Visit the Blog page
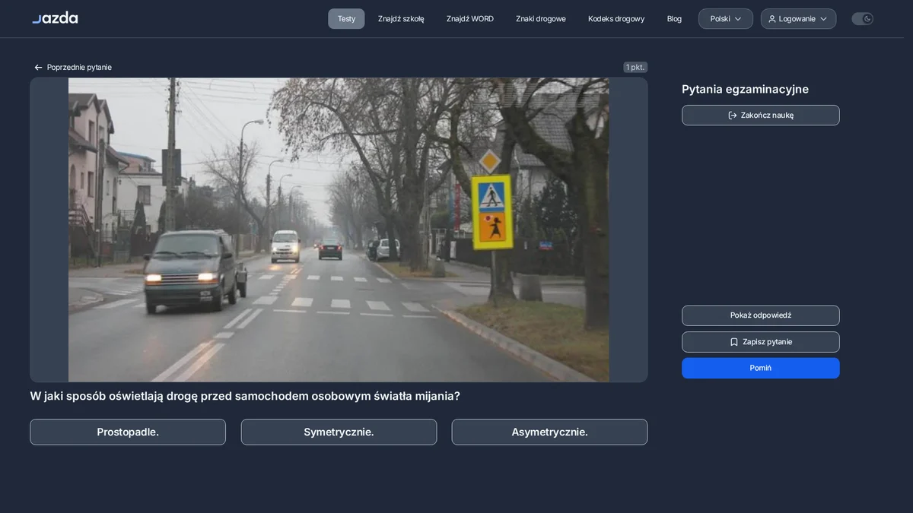The image size is (913, 513). pyautogui.click(x=674, y=19)
